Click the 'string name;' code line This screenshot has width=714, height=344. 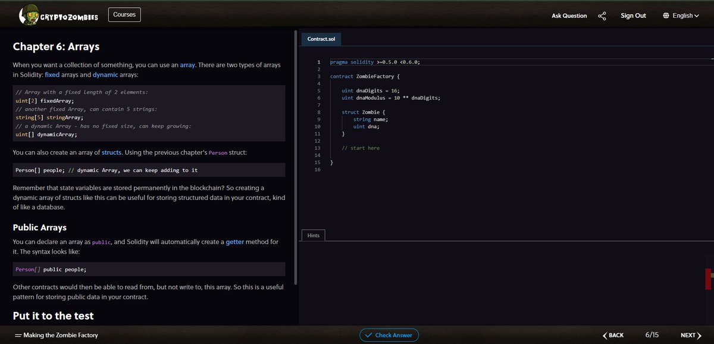371,119
